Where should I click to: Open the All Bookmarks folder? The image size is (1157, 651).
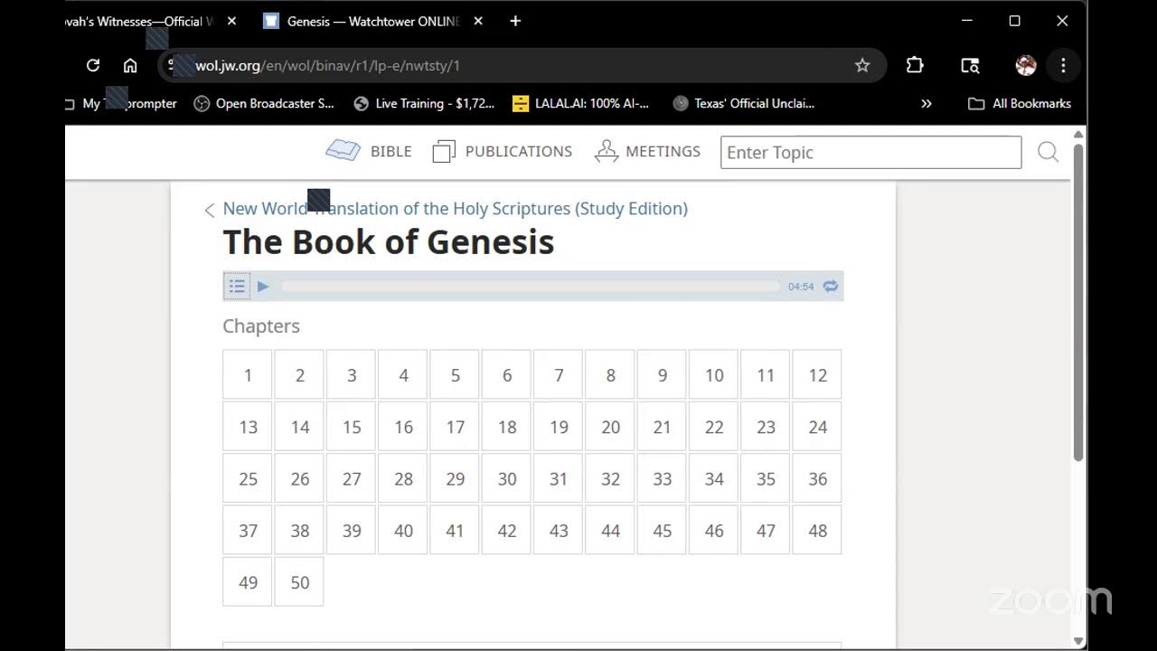[x=1020, y=104]
